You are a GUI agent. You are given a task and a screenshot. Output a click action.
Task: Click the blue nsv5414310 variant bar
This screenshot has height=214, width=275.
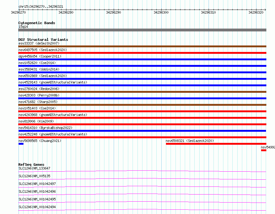pos(142,131)
